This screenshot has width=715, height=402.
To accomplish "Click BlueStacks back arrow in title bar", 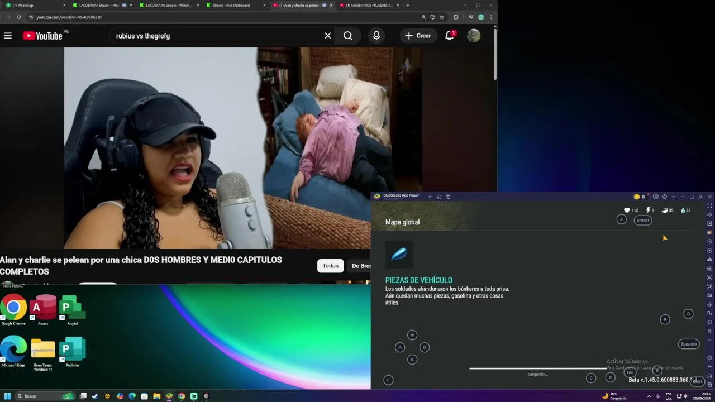I will (430, 197).
